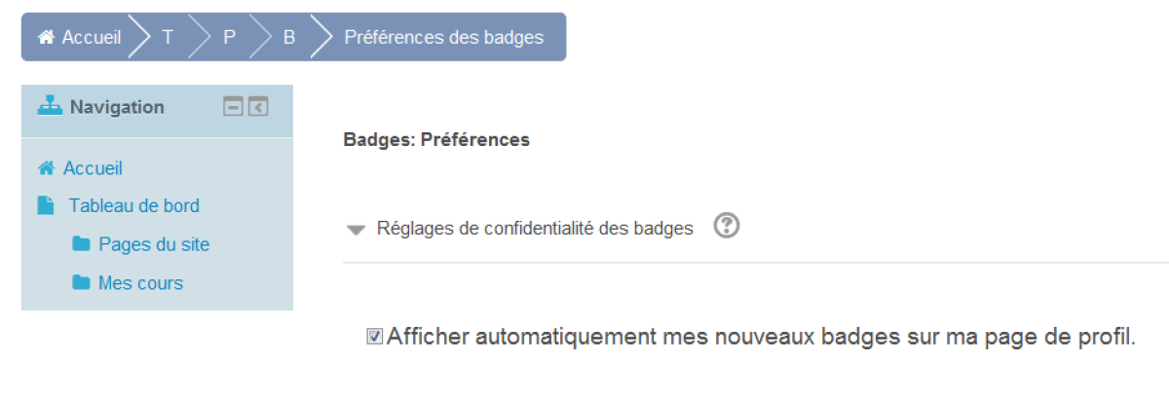Click the house icon beside Accueil in sidebar
This screenshot has width=1169, height=398.
point(45,168)
